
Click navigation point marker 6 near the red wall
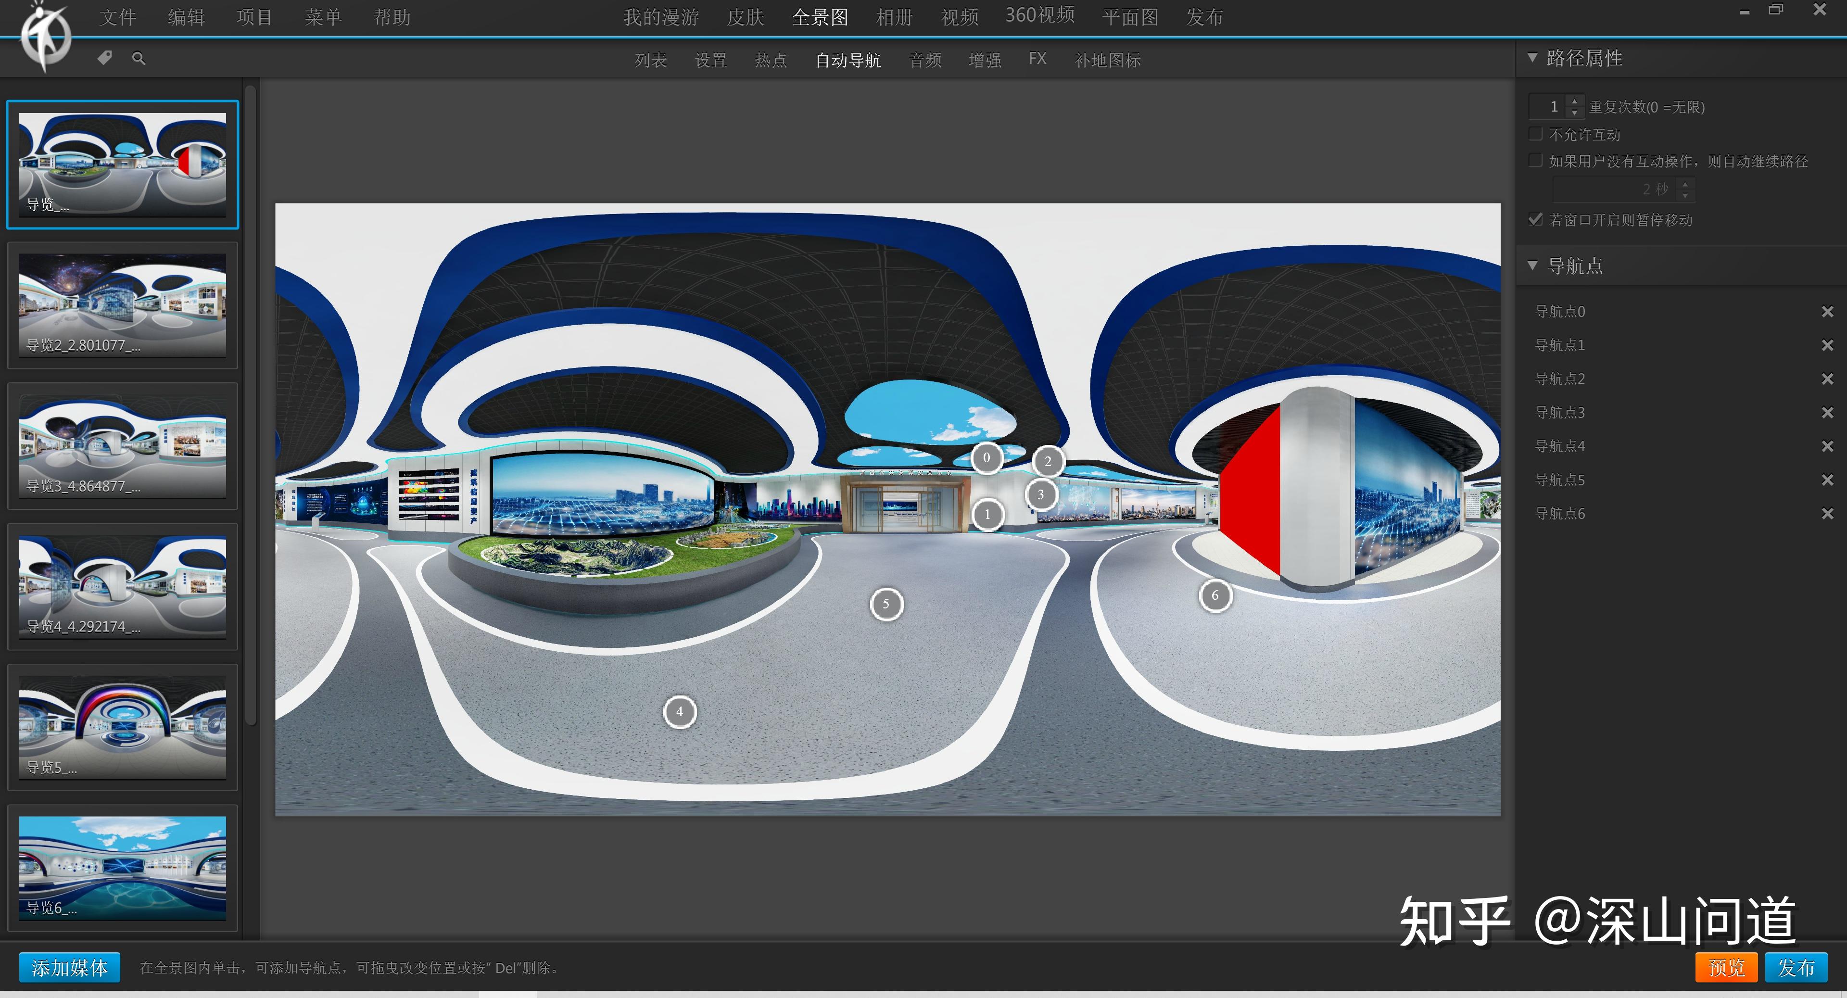click(1214, 595)
